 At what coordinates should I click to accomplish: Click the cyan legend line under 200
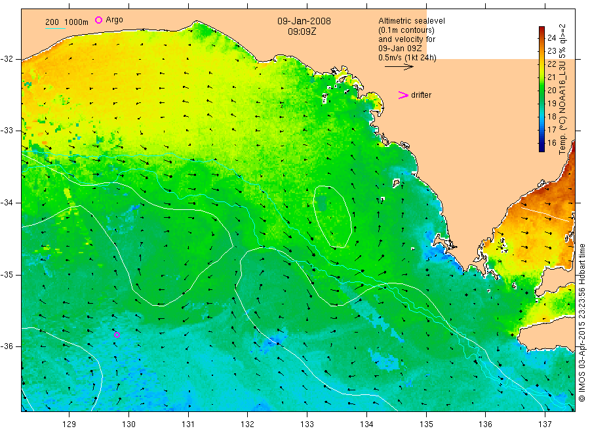pos(55,28)
